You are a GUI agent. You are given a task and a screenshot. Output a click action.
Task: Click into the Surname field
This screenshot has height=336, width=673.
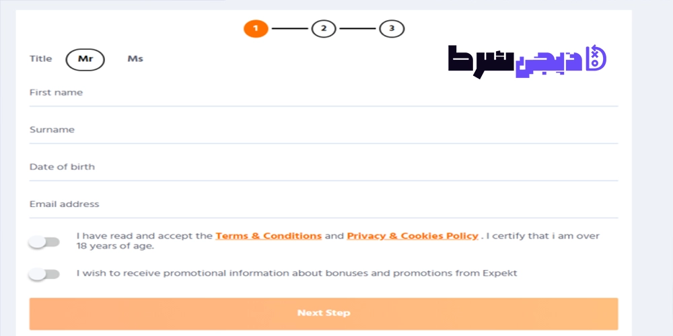[324, 132]
